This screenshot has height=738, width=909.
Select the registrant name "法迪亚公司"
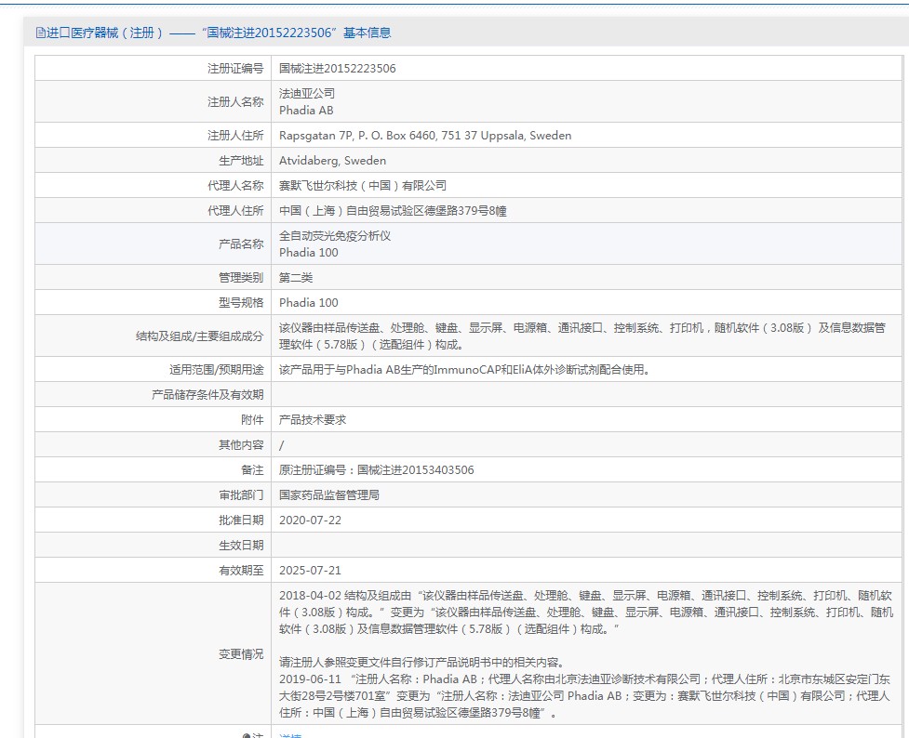[x=307, y=93]
